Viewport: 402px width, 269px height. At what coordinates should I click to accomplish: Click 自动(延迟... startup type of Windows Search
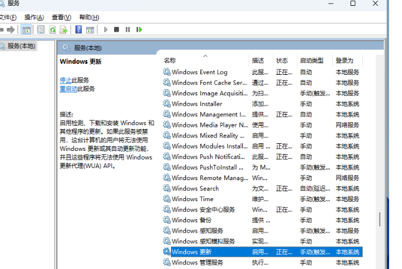coord(315,188)
